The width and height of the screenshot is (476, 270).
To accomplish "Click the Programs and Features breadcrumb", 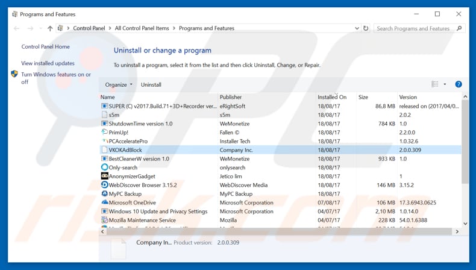I will pyautogui.click(x=207, y=28).
